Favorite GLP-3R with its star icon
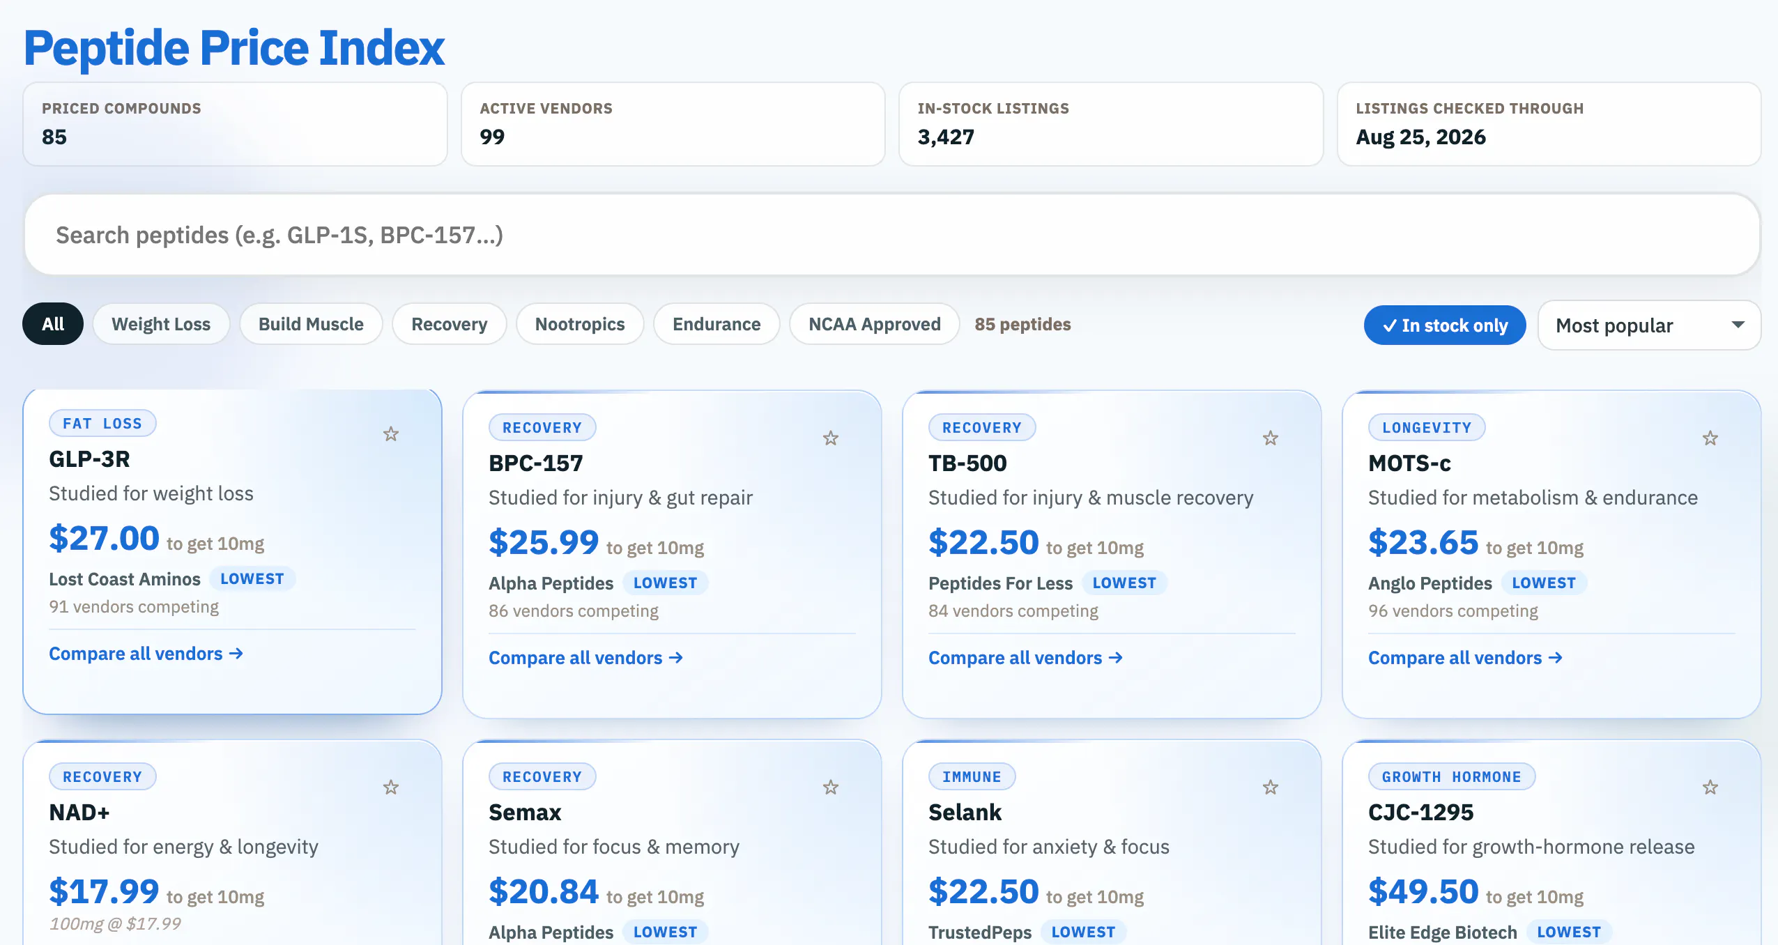 point(391,434)
